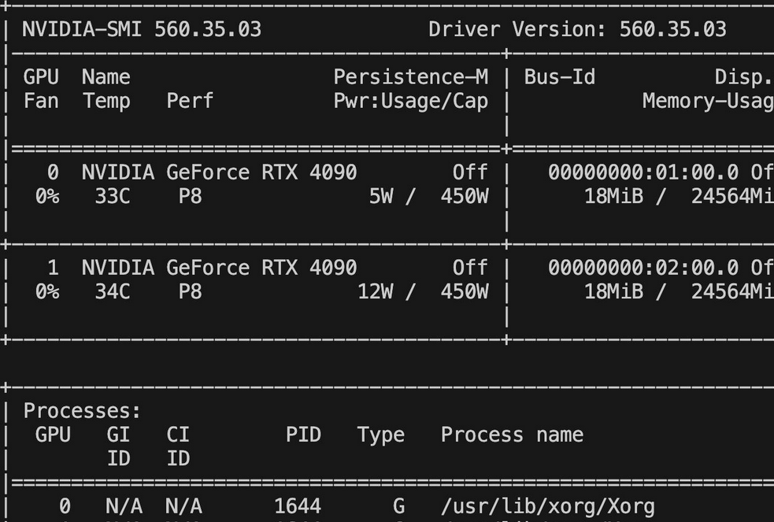Click the Perf column header
Viewport: 774px width, 522px height.
tap(190, 101)
